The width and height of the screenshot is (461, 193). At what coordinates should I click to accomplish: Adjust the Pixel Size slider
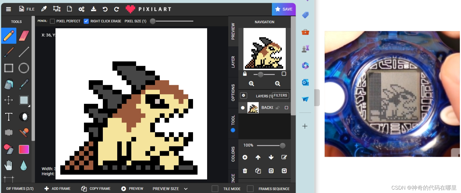pos(172,21)
